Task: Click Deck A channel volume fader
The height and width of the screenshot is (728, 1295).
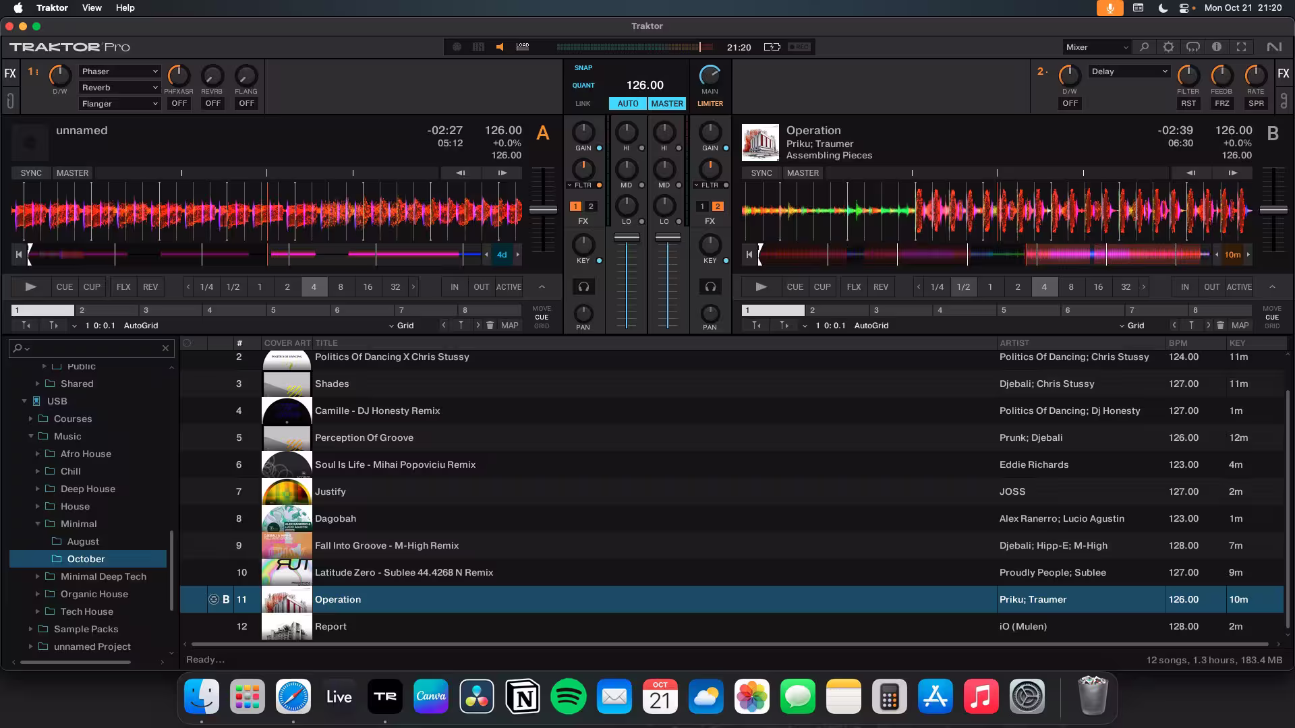Action: [627, 238]
